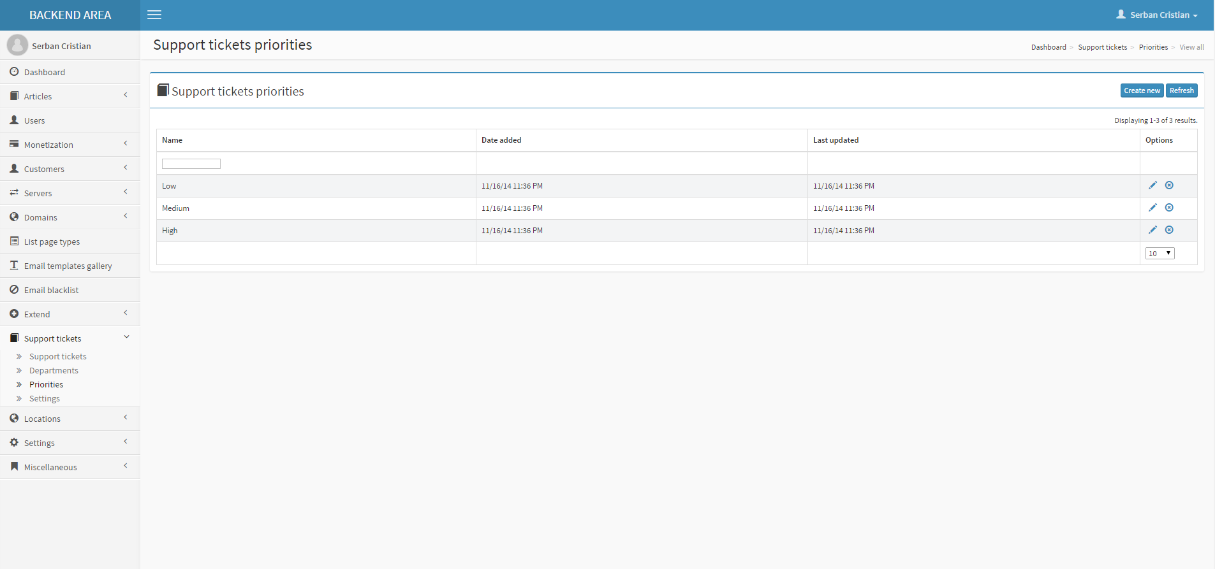Viewport: 1215px width, 569px height.
Task: Open the Serban Cristian user dropdown menu
Action: [x=1157, y=15]
